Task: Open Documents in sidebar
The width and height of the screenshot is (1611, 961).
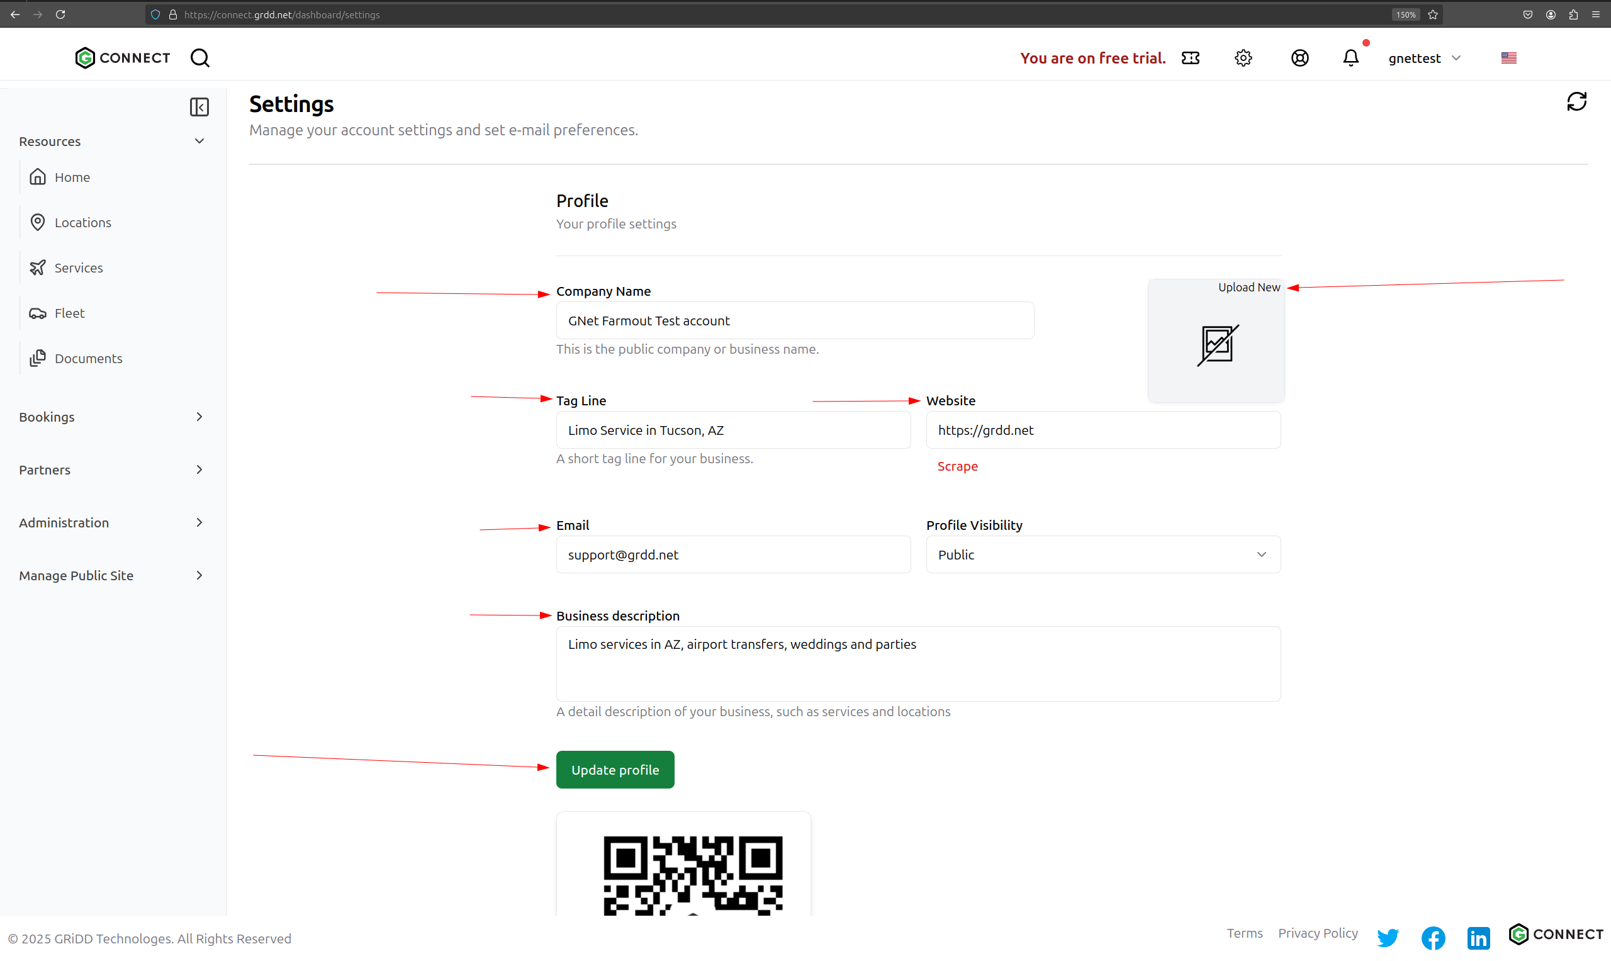Action: (x=88, y=359)
